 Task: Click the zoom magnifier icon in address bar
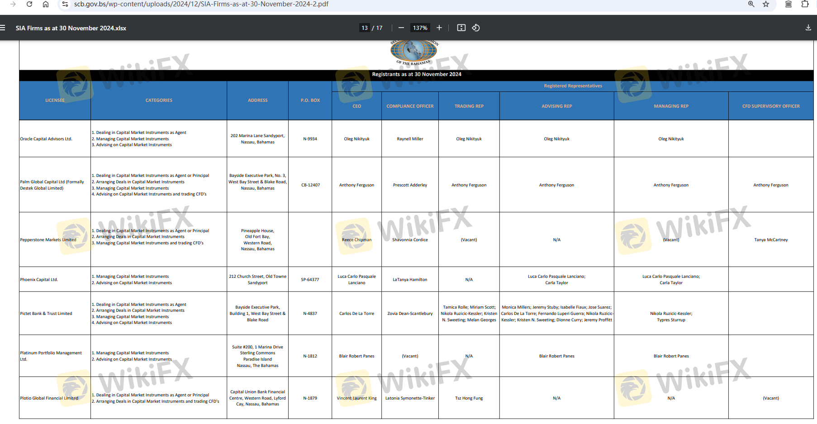click(751, 4)
